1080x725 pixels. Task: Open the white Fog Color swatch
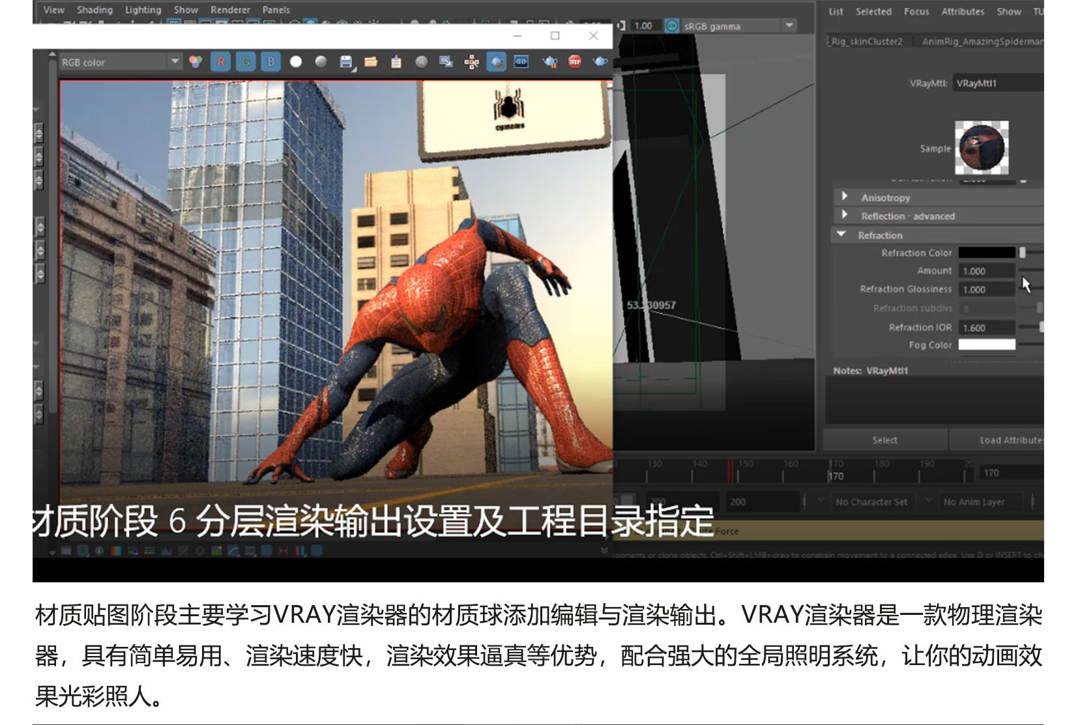pos(987,345)
